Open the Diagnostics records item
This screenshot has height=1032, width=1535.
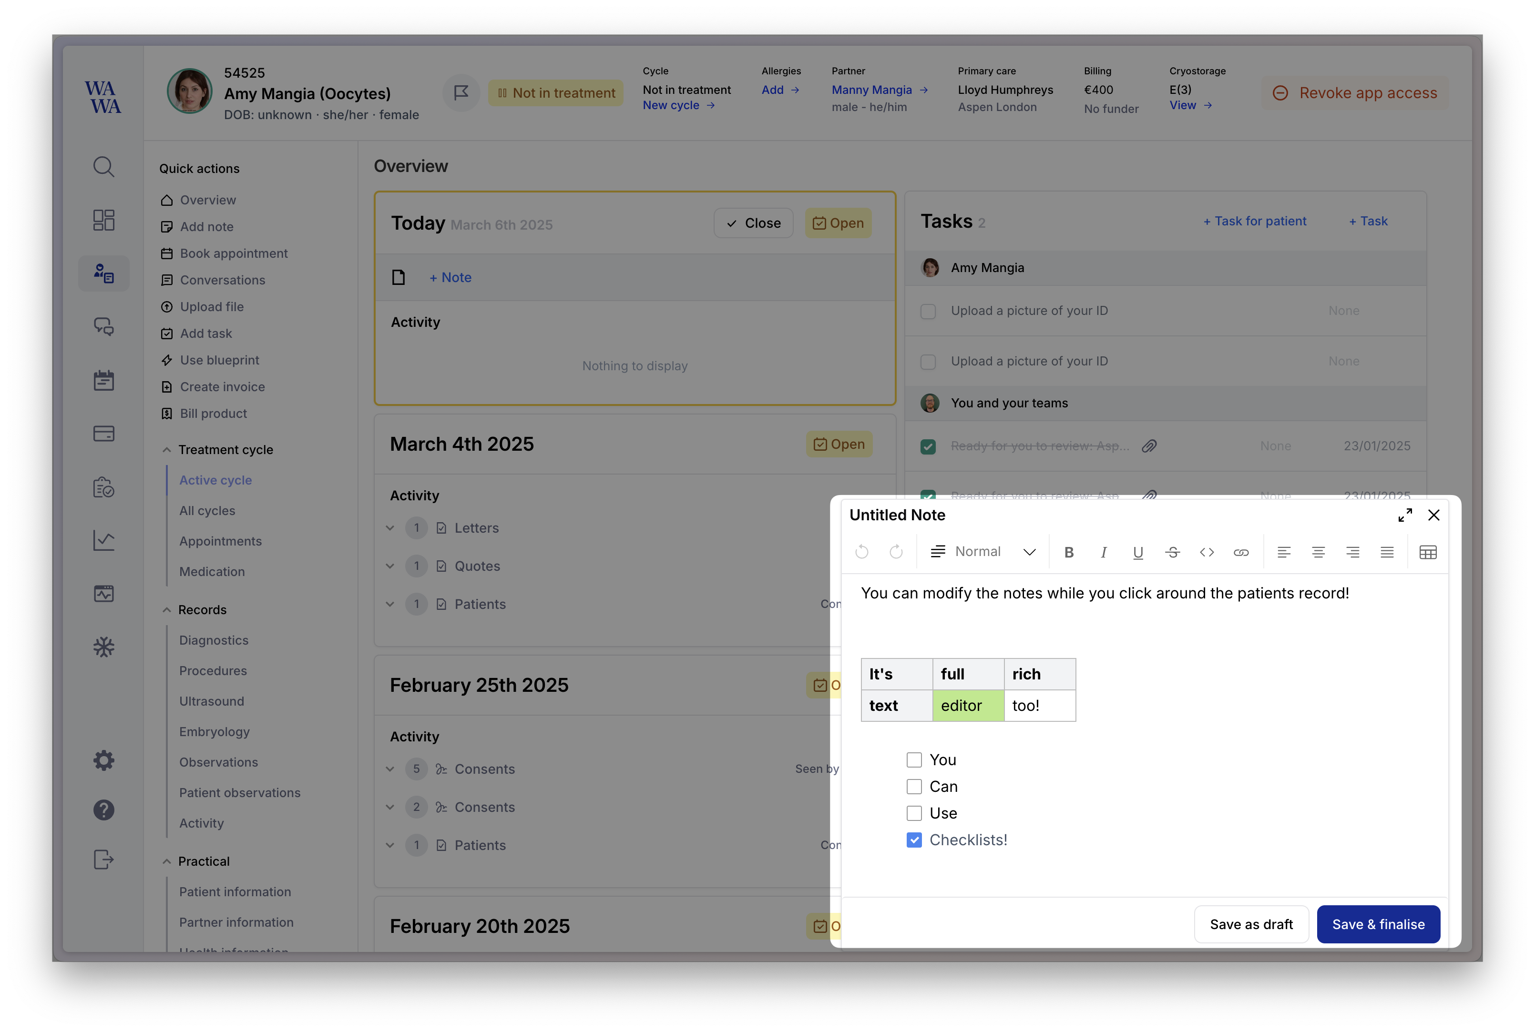[x=214, y=640]
